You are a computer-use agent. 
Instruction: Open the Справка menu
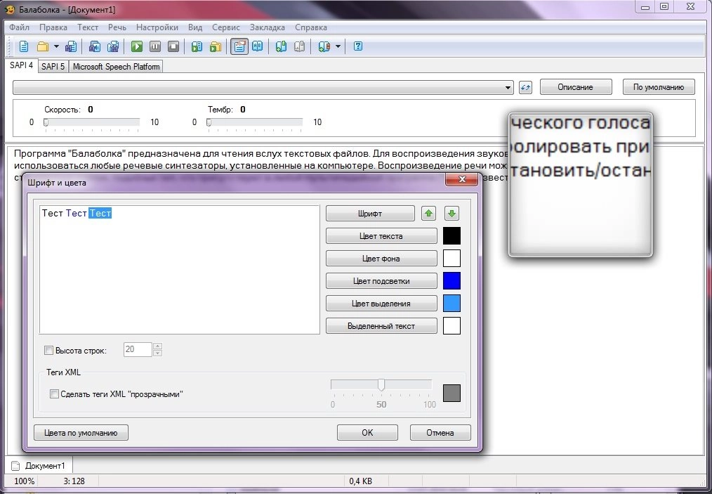coord(311,27)
